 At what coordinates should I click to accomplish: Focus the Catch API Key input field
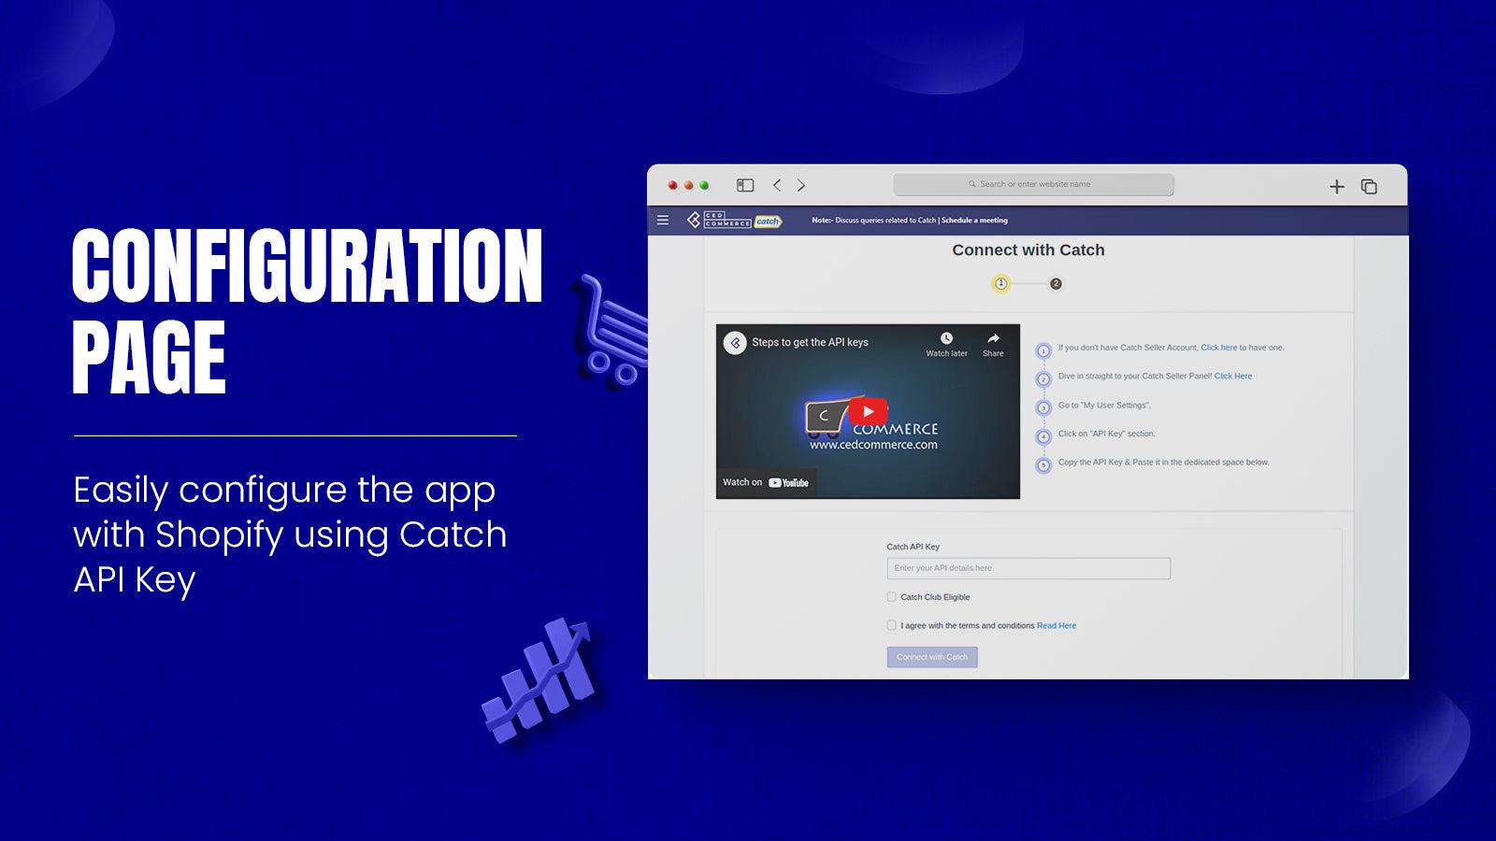pyautogui.click(x=1028, y=568)
